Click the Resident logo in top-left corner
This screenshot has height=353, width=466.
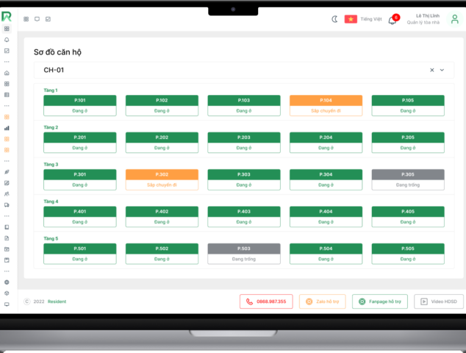(x=7, y=16)
